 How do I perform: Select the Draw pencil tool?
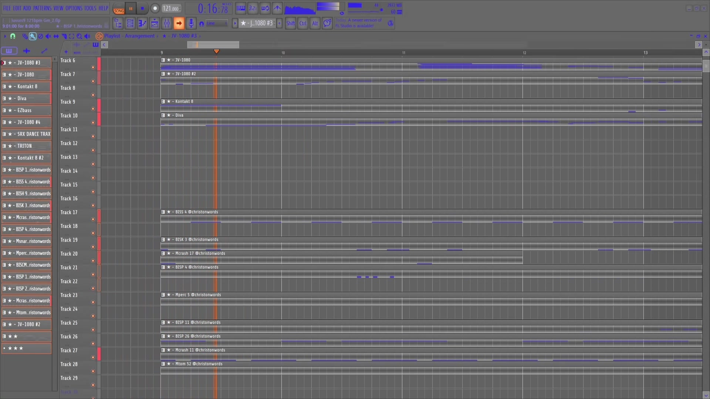(x=24, y=36)
